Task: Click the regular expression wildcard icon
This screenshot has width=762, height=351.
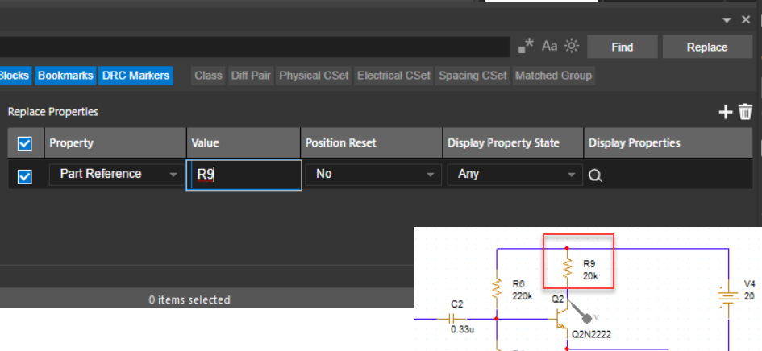Action: click(526, 47)
